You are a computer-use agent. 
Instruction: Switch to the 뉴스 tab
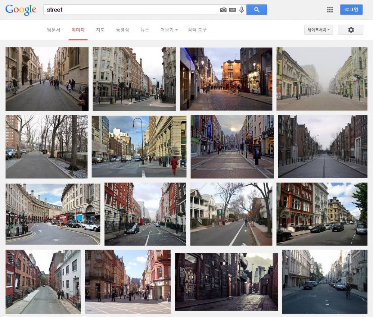144,30
